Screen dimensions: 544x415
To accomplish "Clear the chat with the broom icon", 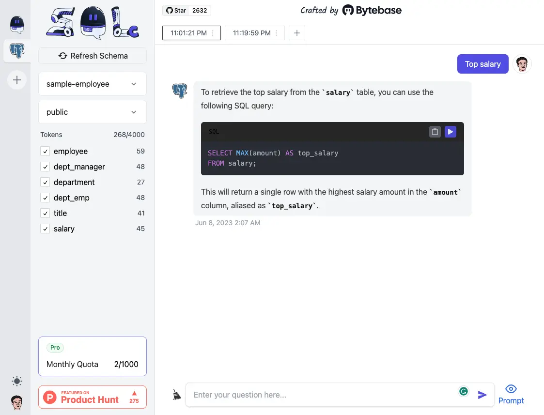I will pyautogui.click(x=176, y=395).
